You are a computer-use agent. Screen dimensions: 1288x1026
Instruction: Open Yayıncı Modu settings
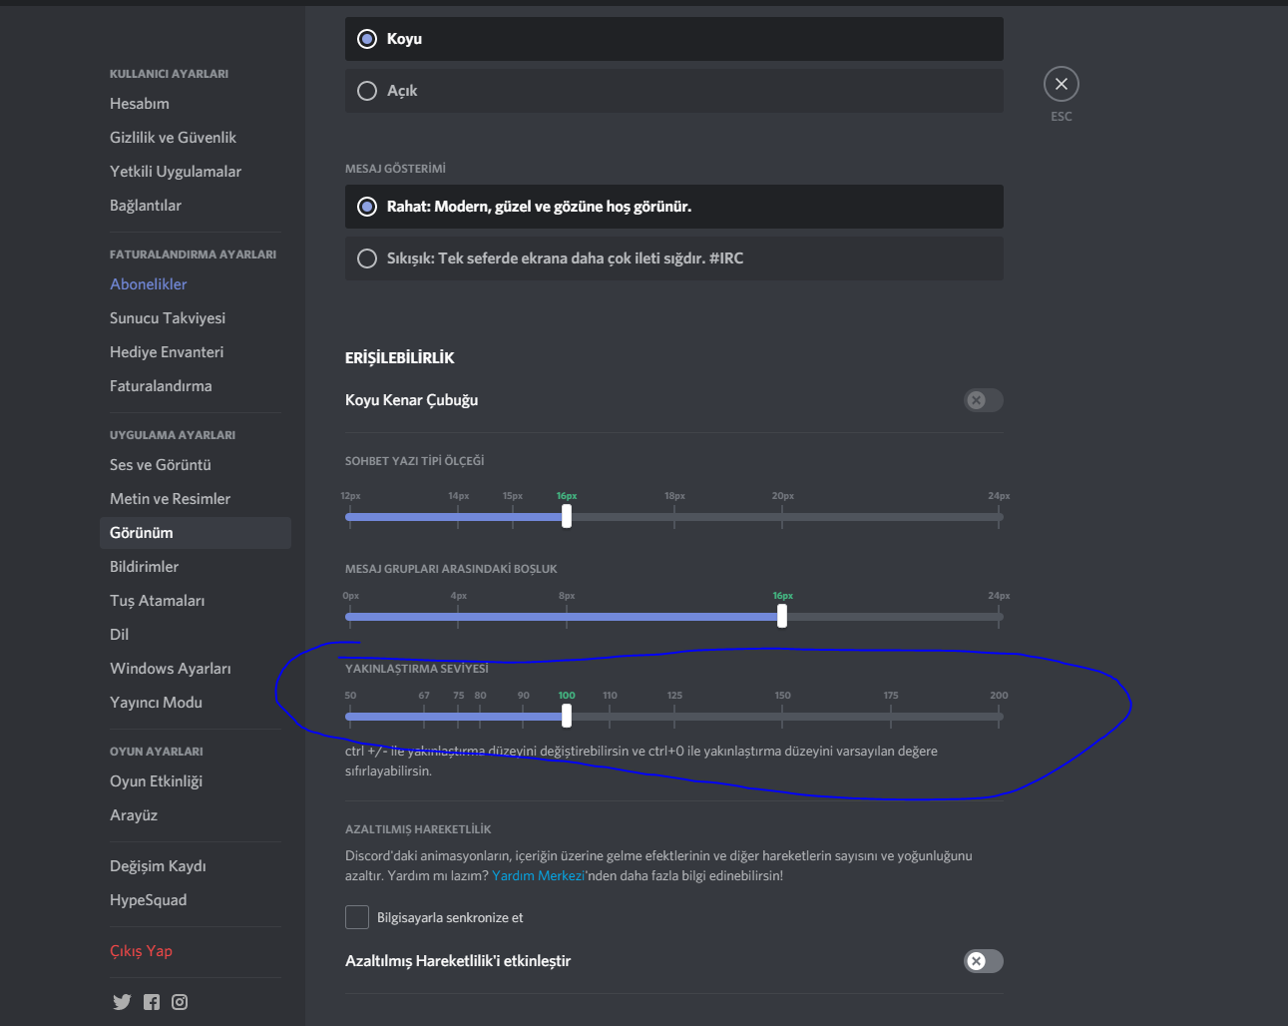tap(196, 703)
